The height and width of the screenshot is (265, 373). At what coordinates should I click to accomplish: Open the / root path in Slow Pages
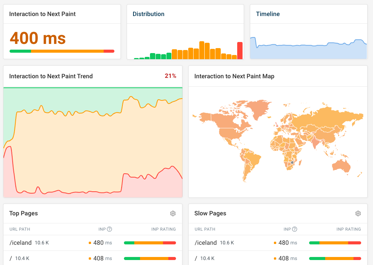coord(196,259)
